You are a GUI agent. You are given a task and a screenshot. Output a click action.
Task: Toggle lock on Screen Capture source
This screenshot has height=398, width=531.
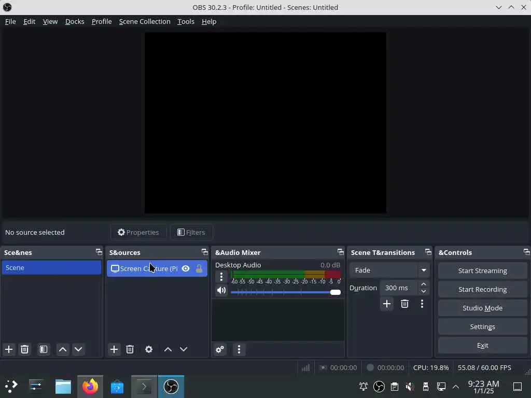point(199,268)
